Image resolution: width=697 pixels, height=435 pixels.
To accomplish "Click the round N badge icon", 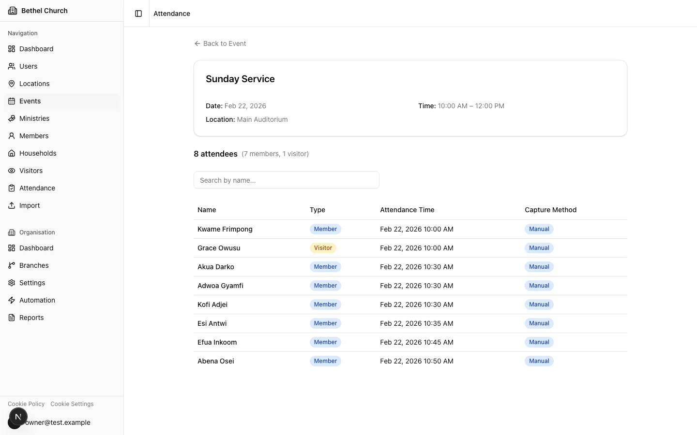I will pos(18,417).
